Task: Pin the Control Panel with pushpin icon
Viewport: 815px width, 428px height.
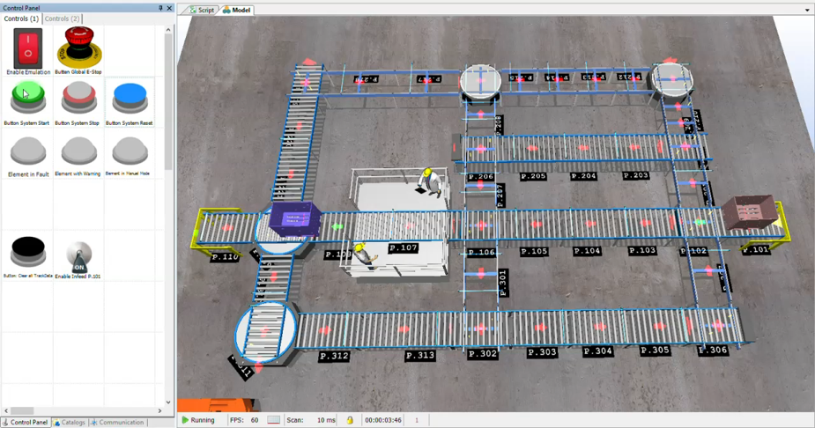Action: tap(160, 8)
